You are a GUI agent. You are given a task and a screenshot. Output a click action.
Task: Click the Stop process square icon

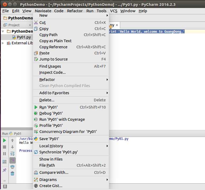[x=4, y=147]
